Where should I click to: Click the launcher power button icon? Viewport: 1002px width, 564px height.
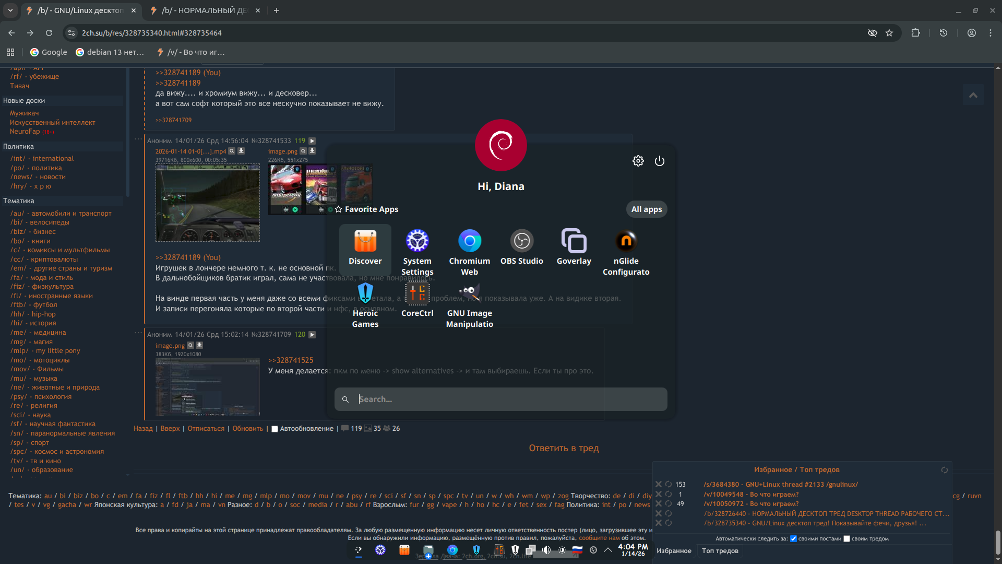pyautogui.click(x=660, y=161)
